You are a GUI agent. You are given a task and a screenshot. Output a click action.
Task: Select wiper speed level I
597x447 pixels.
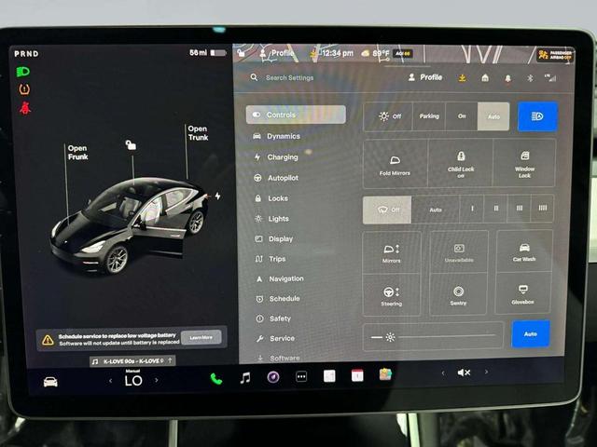472,209
